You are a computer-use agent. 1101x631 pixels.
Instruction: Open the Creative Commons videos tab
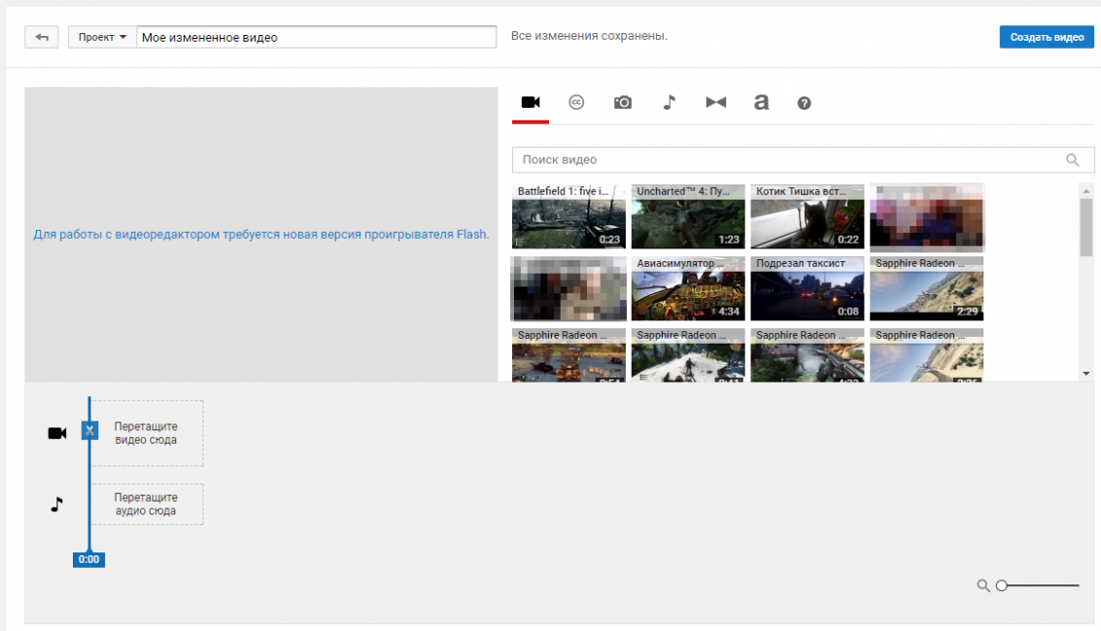tap(576, 103)
